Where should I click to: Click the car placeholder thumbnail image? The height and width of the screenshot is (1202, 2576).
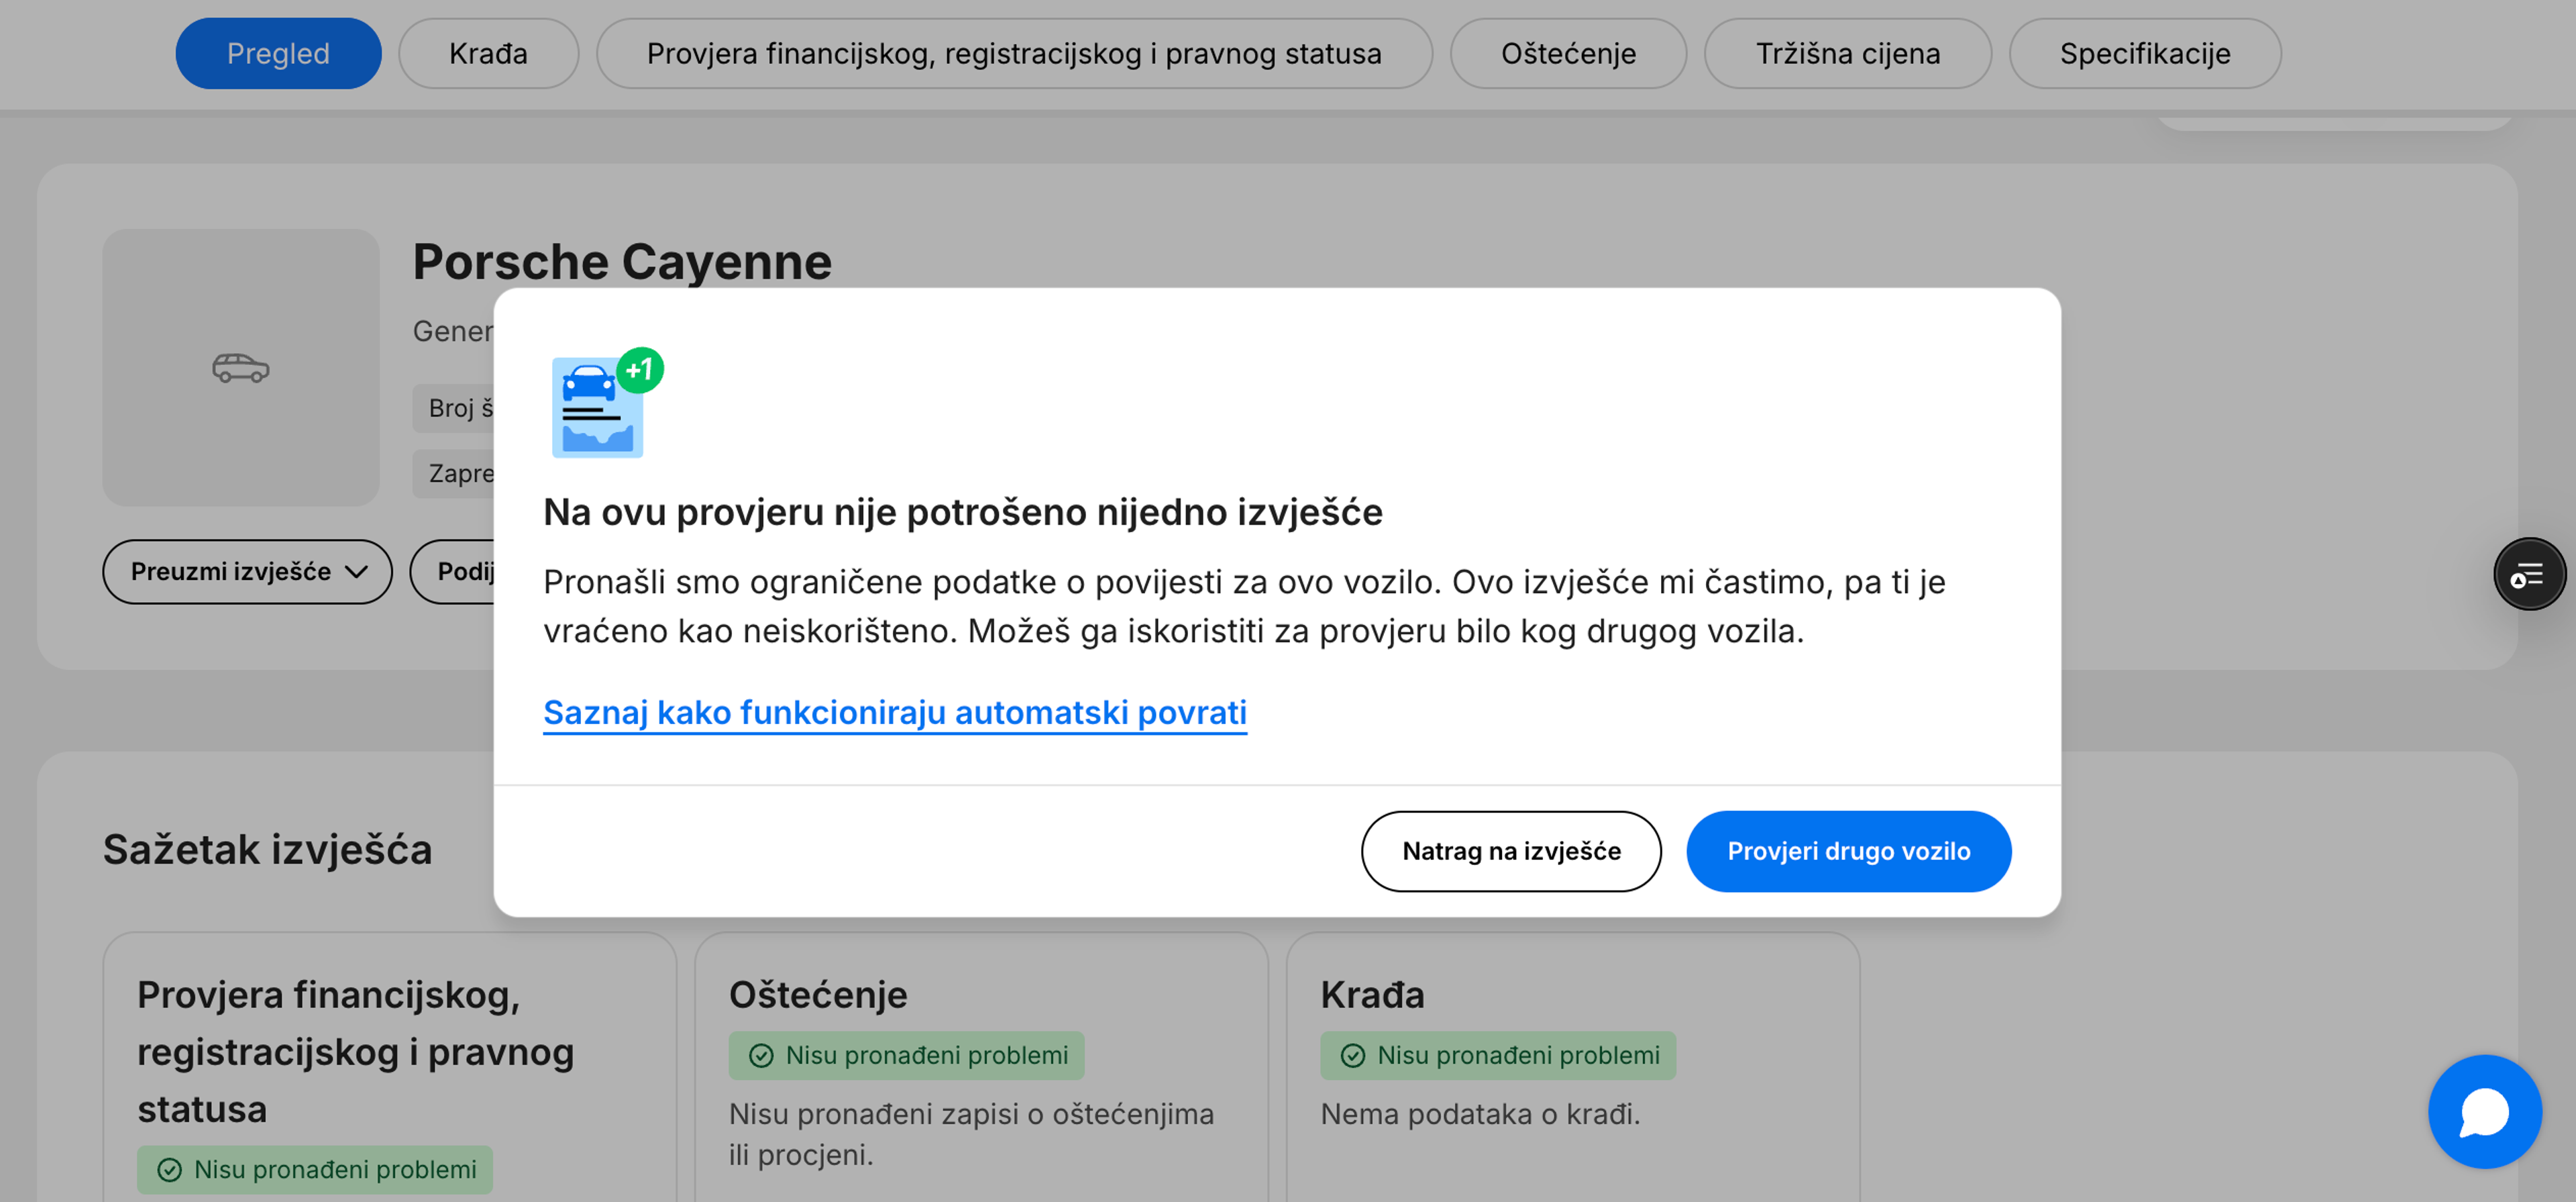click(241, 367)
